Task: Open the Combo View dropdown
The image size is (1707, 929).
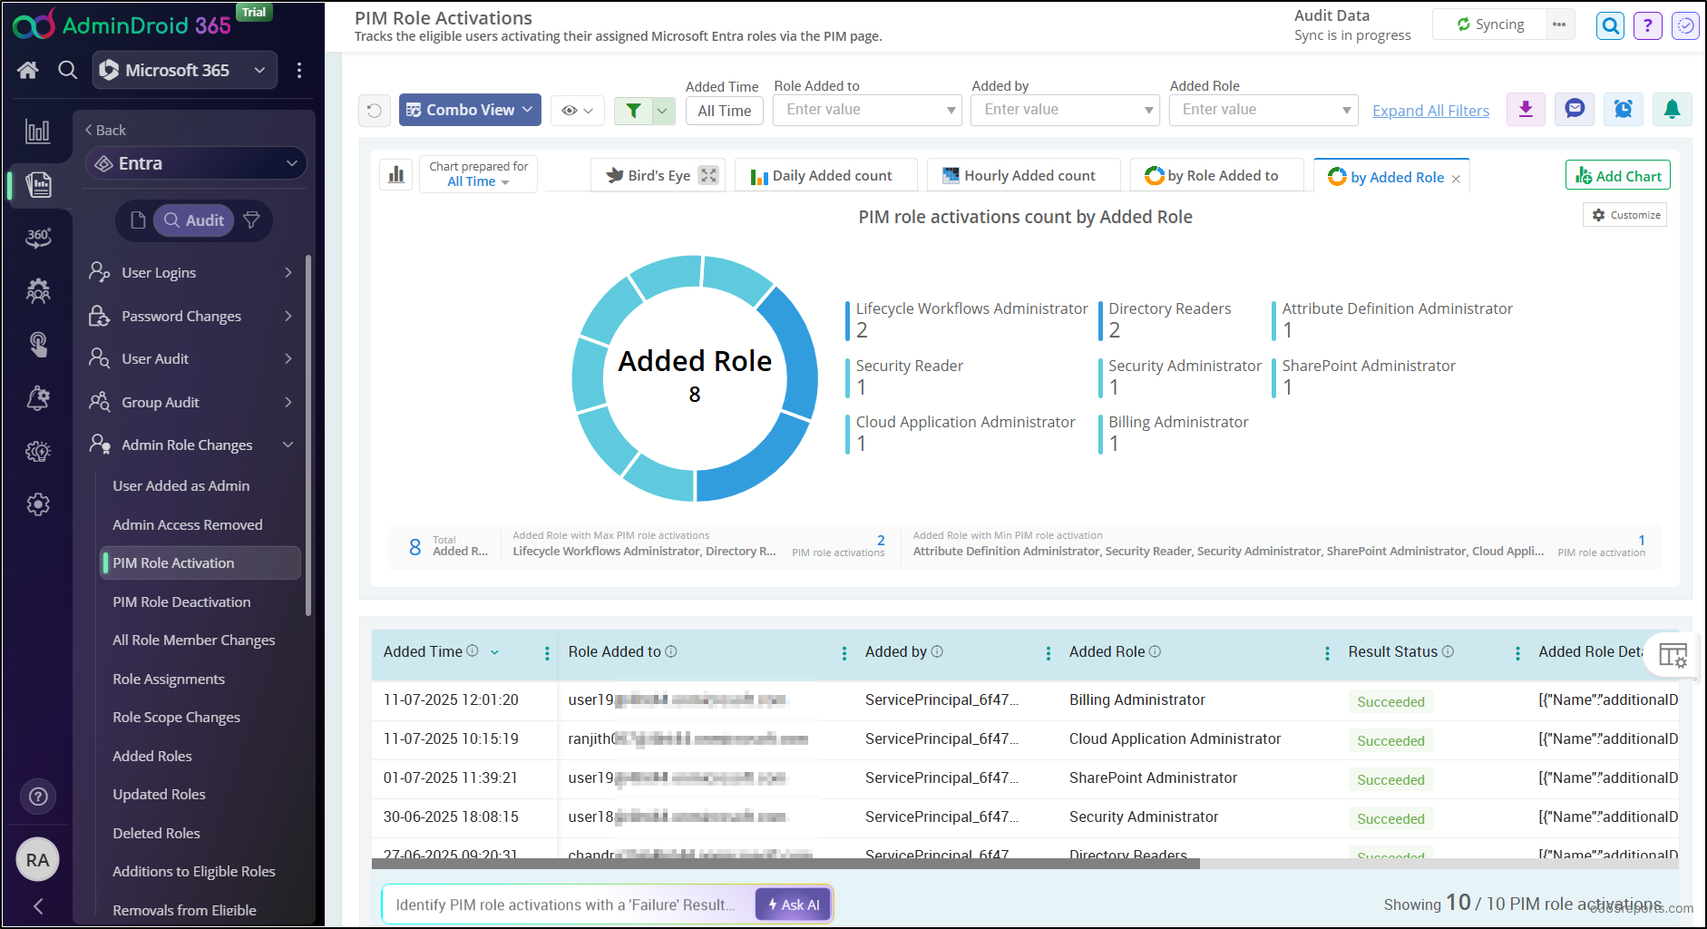Action: point(471,110)
